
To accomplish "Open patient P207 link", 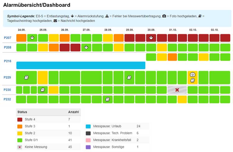I will point(8,38).
